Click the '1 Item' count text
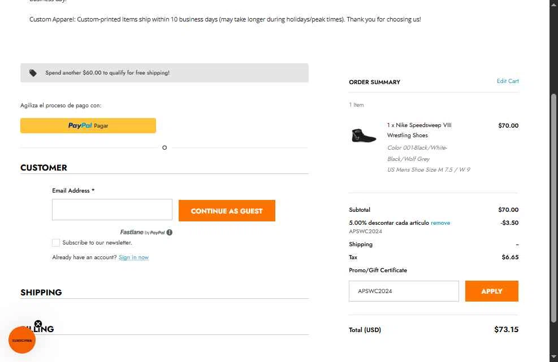 (356, 105)
